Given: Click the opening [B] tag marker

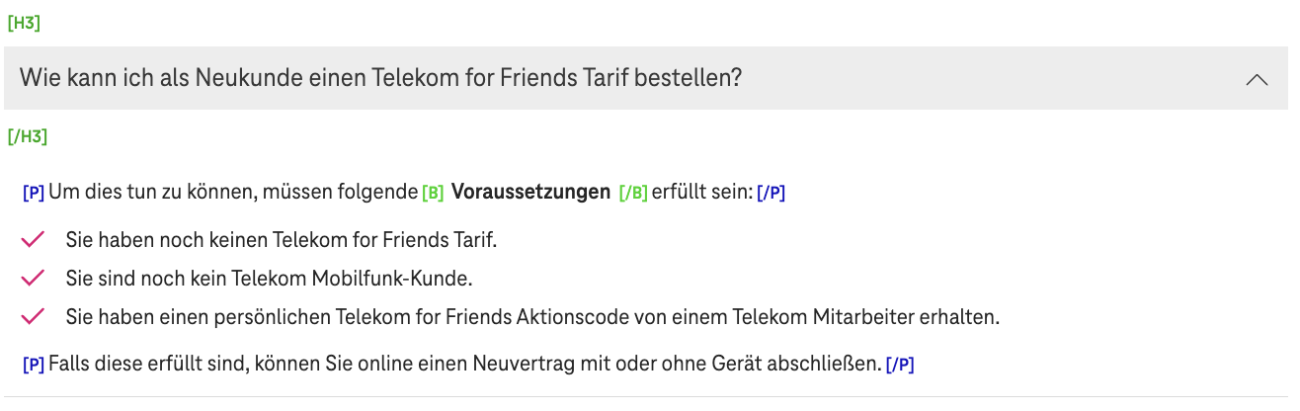Looking at the screenshot, I should [x=433, y=193].
